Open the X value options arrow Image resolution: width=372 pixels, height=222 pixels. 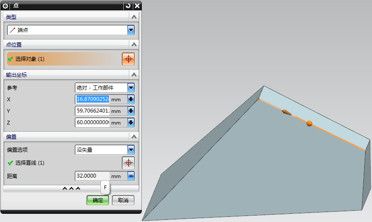click(x=131, y=99)
